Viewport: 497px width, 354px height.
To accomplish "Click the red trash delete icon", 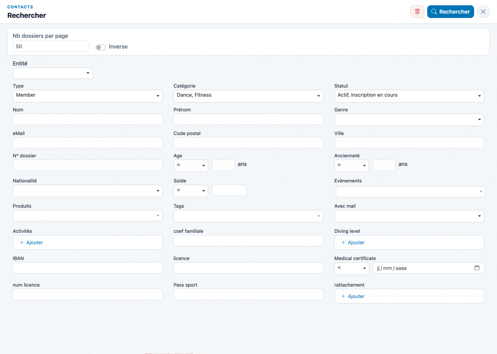I will 417,12.
